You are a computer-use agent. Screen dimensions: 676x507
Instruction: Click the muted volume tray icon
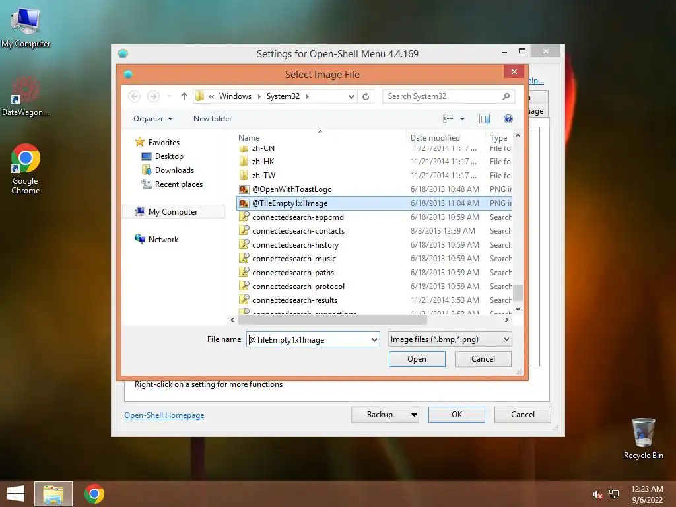pyautogui.click(x=597, y=494)
